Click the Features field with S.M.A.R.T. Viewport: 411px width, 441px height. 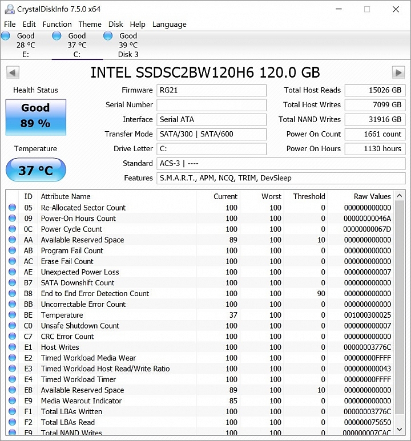tap(281, 178)
